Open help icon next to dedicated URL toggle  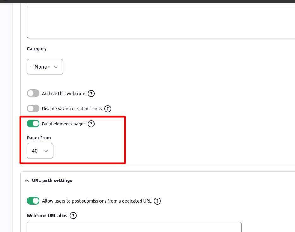pos(157,201)
